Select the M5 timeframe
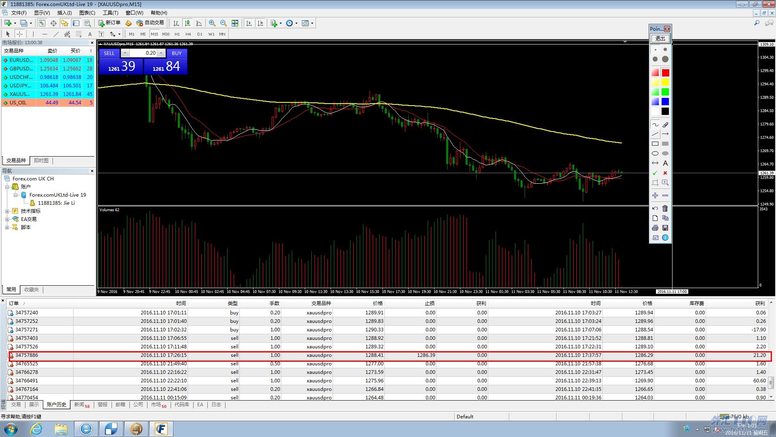 pos(143,34)
